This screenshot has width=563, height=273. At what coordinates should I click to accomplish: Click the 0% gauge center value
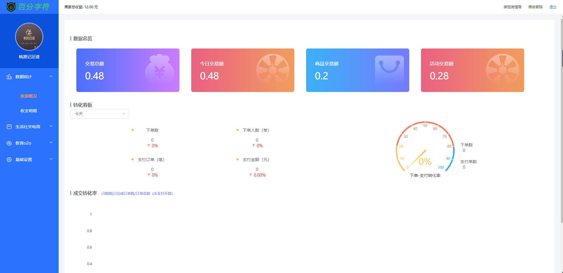[425, 162]
